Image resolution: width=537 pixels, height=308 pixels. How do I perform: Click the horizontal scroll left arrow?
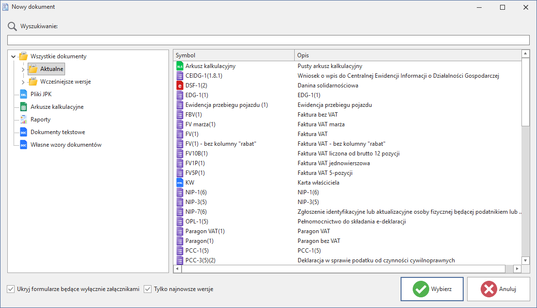pyautogui.click(x=177, y=269)
